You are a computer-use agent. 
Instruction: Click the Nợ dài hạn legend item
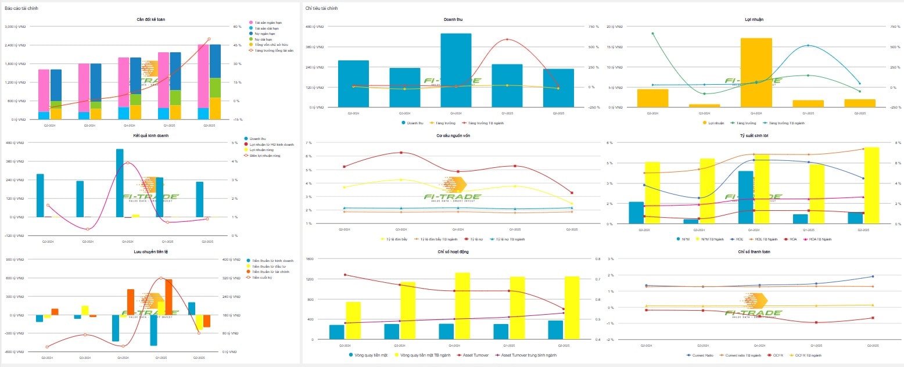point(260,39)
